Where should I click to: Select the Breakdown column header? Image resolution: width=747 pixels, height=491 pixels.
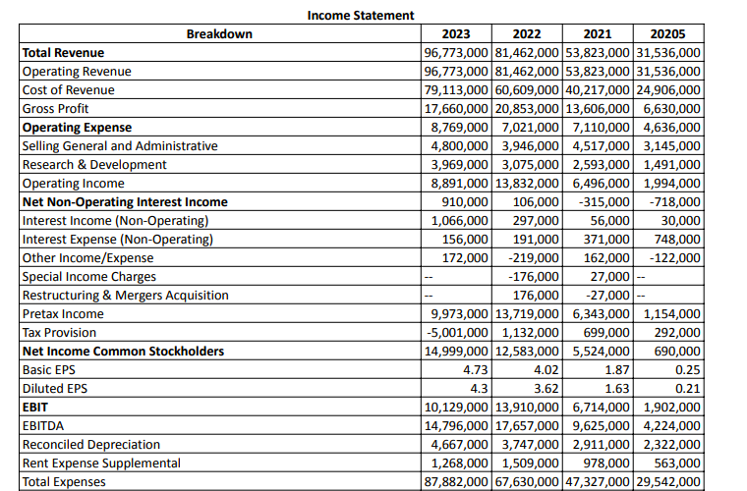coord(219,34)
